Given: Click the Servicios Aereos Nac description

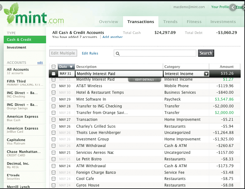Looking at the screenshot, I should click(x=95, y=153).
